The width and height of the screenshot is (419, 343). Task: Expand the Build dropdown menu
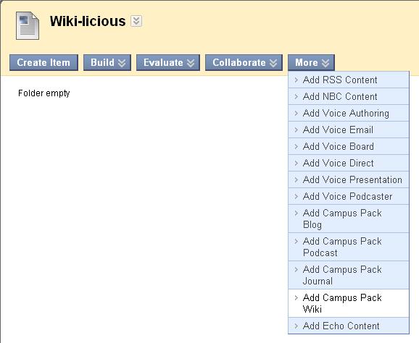coord(107,63)
